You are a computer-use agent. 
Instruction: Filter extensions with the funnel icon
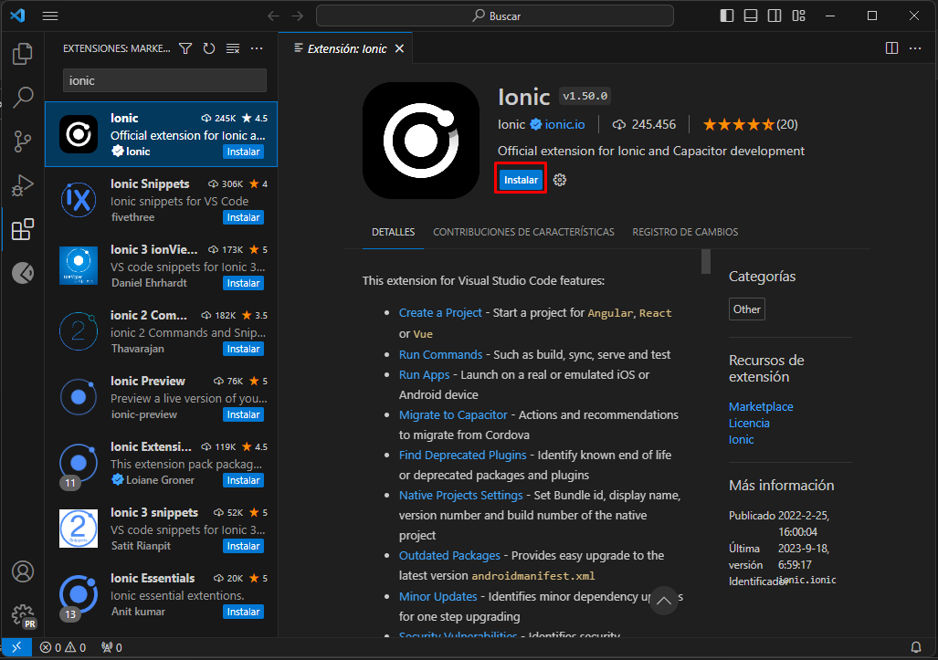click(185, 48)
